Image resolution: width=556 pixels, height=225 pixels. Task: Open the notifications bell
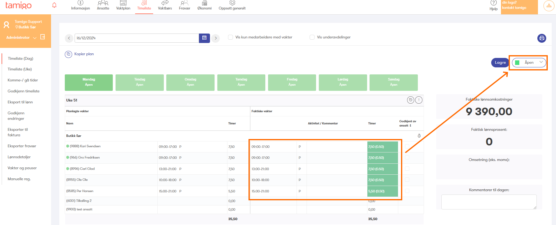click(x=54, y=5)
